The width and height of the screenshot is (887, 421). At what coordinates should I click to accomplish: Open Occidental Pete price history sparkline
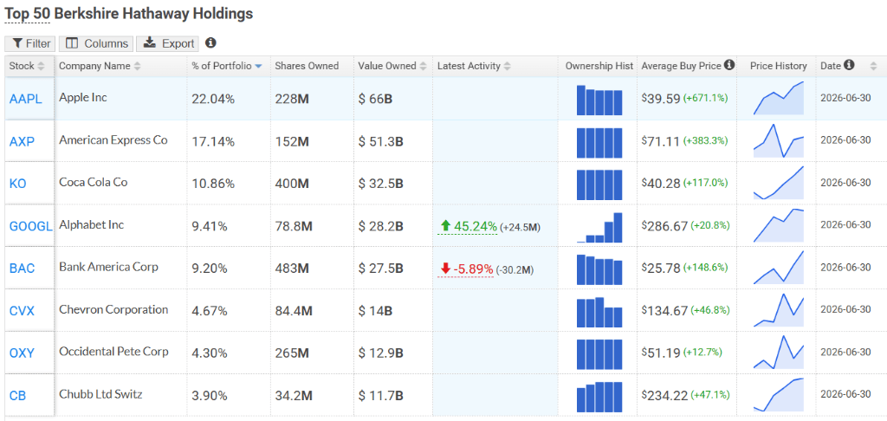(x=779, y=353)
